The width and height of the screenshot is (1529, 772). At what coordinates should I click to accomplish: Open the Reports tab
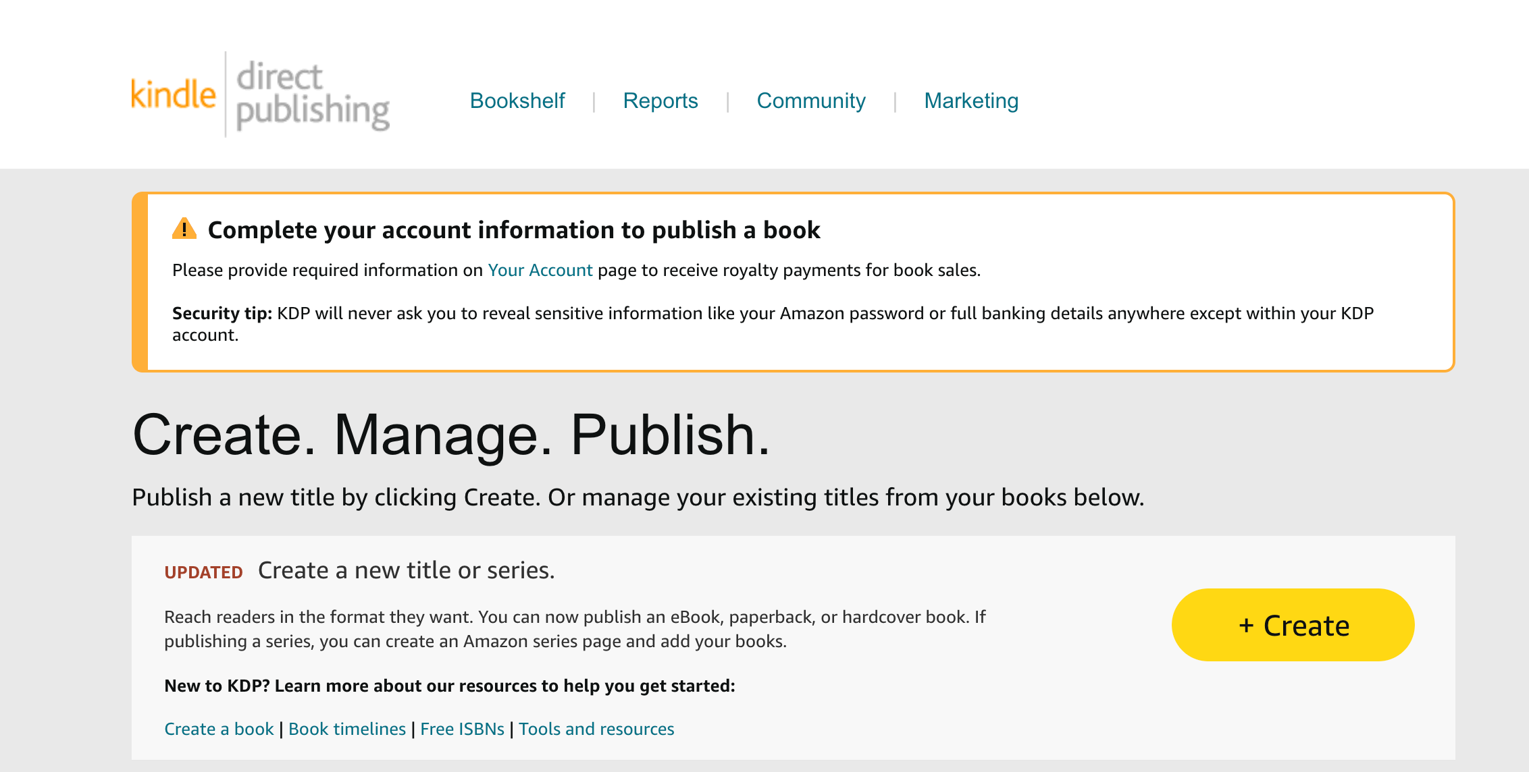pos(660,101)
